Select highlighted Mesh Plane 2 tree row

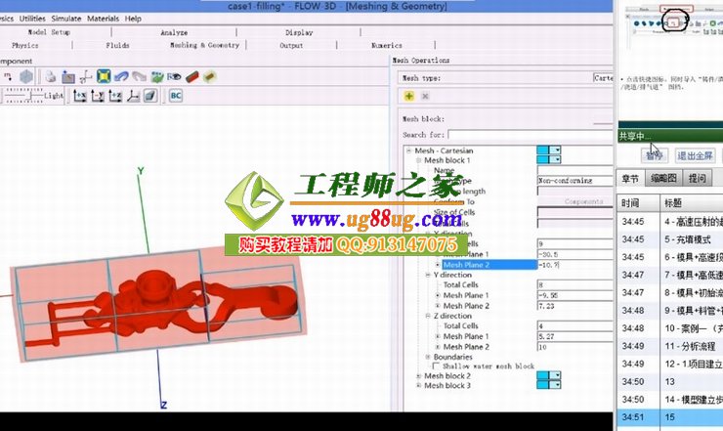489,265
